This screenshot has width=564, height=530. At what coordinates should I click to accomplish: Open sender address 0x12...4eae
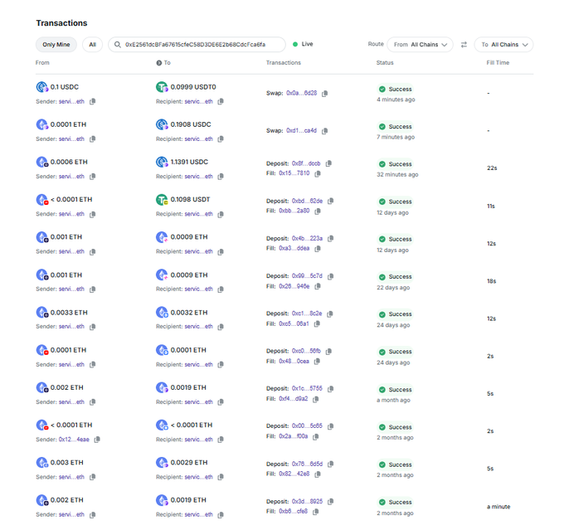[74, 440]
